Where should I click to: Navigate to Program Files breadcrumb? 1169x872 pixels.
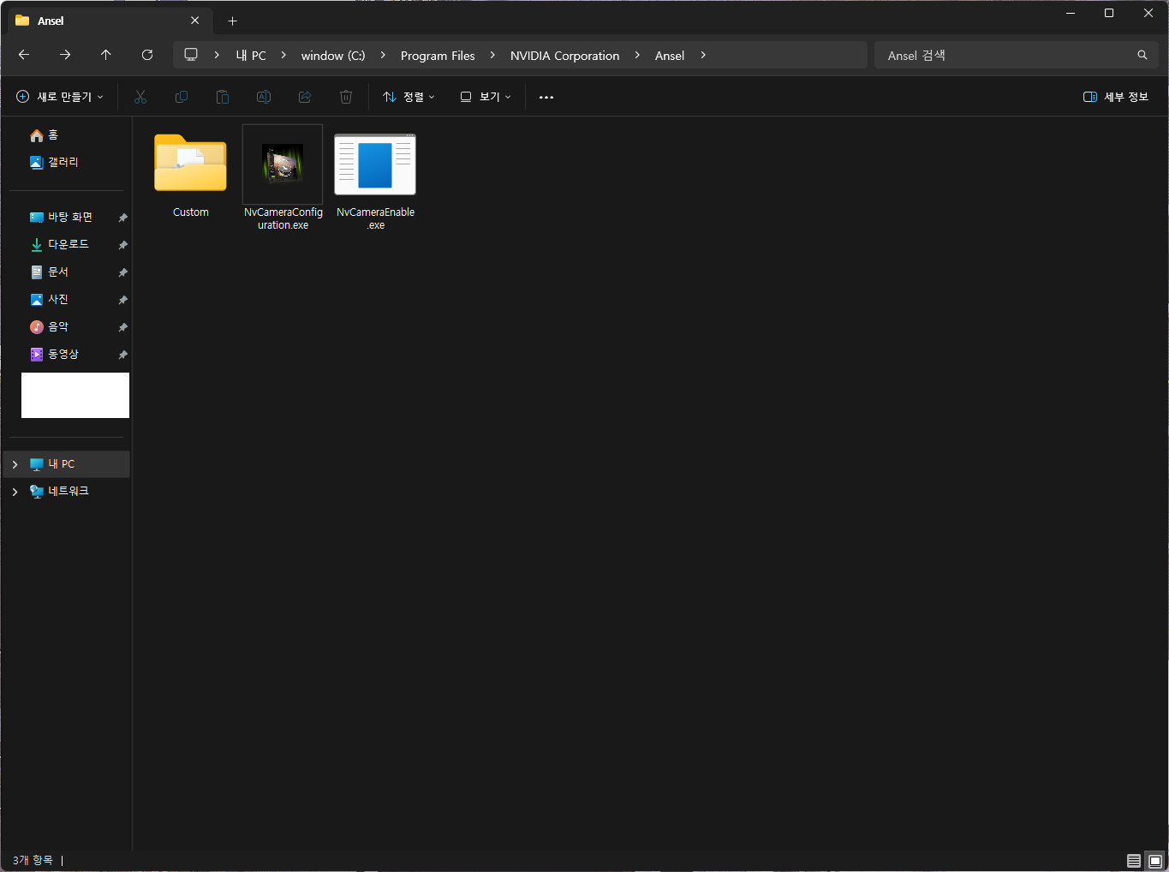[438, 56]
